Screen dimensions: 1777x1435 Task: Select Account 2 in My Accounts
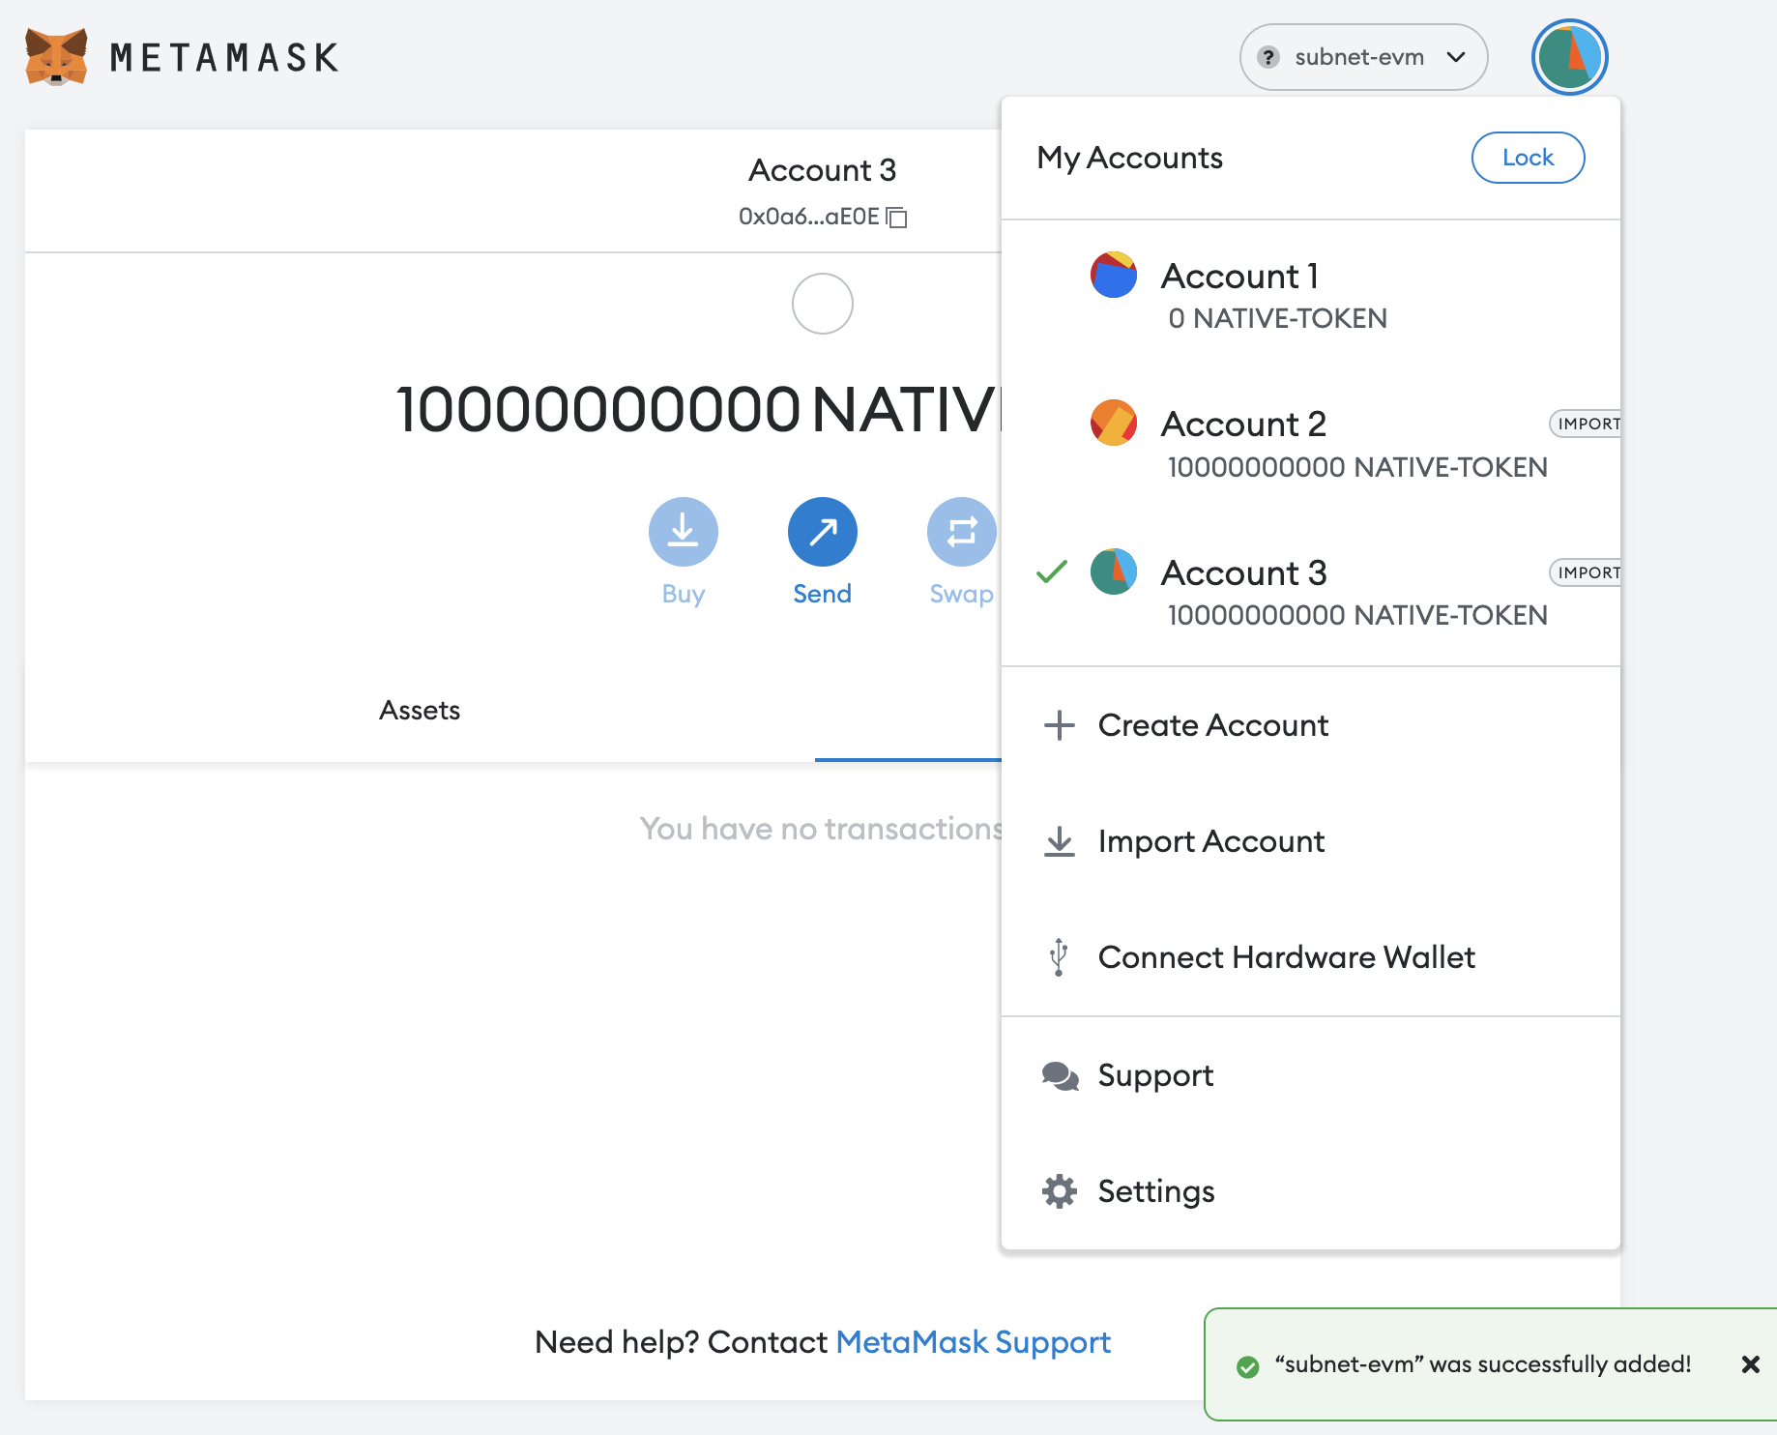(1311, 444)
